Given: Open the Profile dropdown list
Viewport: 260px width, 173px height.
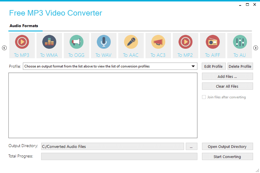Looking at the screenshot, I should click(x=110, y=66).
